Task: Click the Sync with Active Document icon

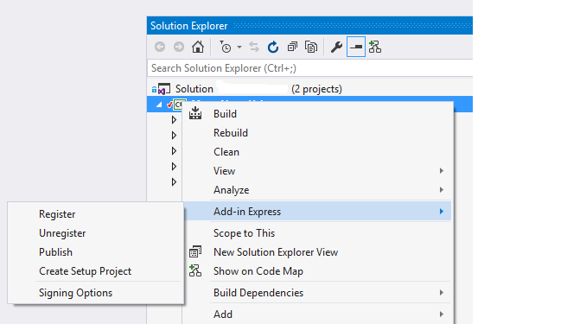Action: pos(254,47)
